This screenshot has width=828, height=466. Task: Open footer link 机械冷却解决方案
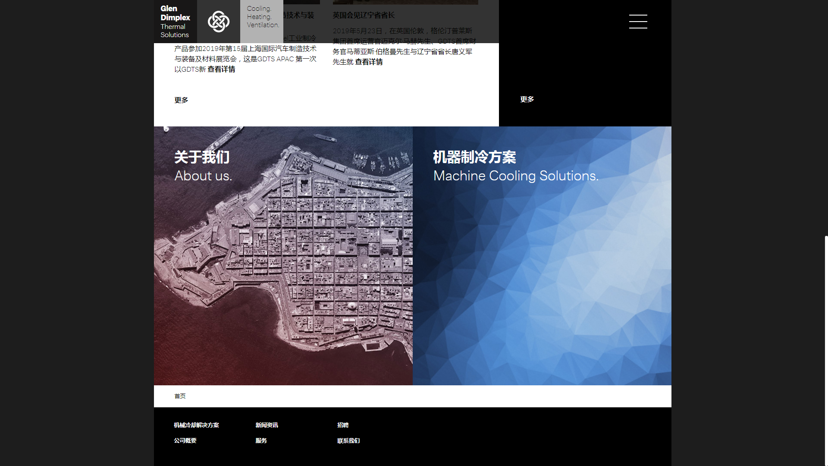[x=196, y=425]
